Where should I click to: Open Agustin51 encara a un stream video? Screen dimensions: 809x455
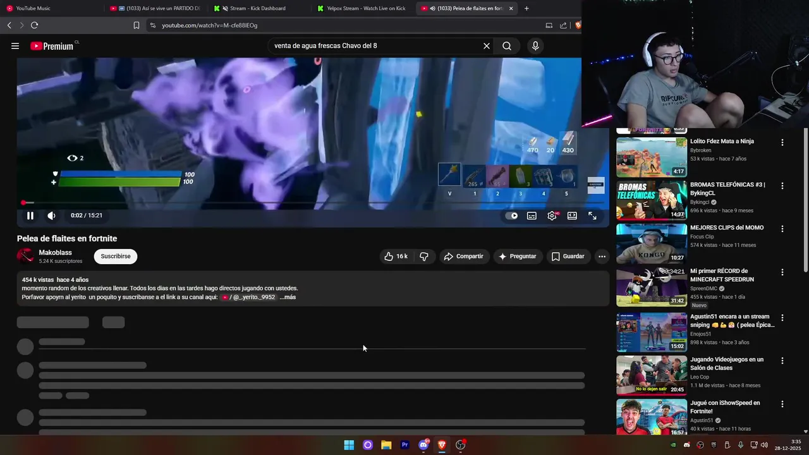(x=731, y=320)
